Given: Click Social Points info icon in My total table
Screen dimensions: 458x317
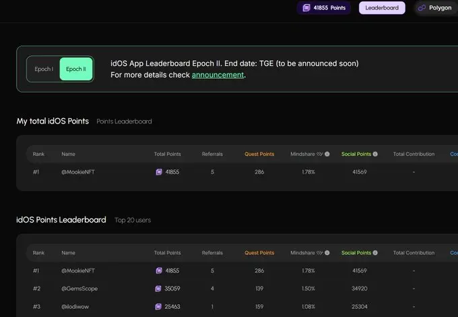Looking at the screenshot, I should coord(375,154).
